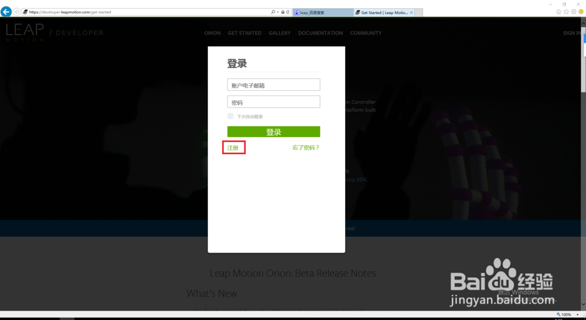This screenshot has width=586, height=320.
Task: Click the padlock security icon in address bar
Action: coord(283,12)
